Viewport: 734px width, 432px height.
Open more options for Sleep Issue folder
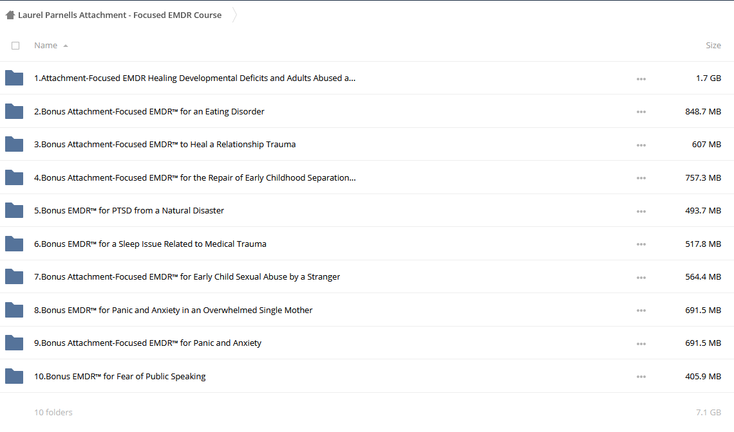click(x=641, y=244)
